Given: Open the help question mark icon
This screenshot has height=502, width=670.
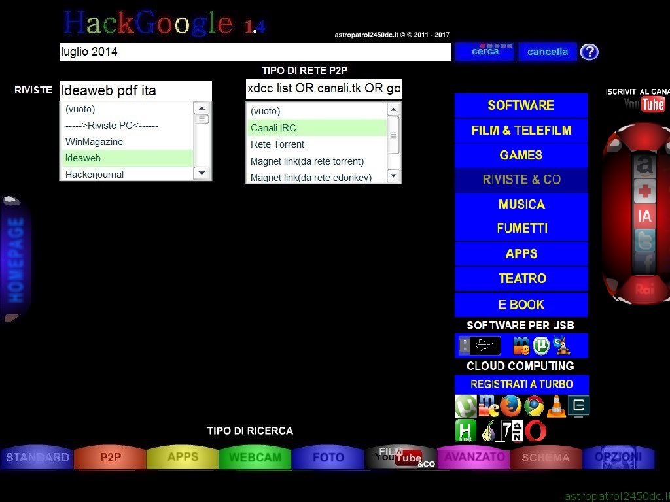Looking at the screenshot, I should pyautogui.click(x=590, y=52).
